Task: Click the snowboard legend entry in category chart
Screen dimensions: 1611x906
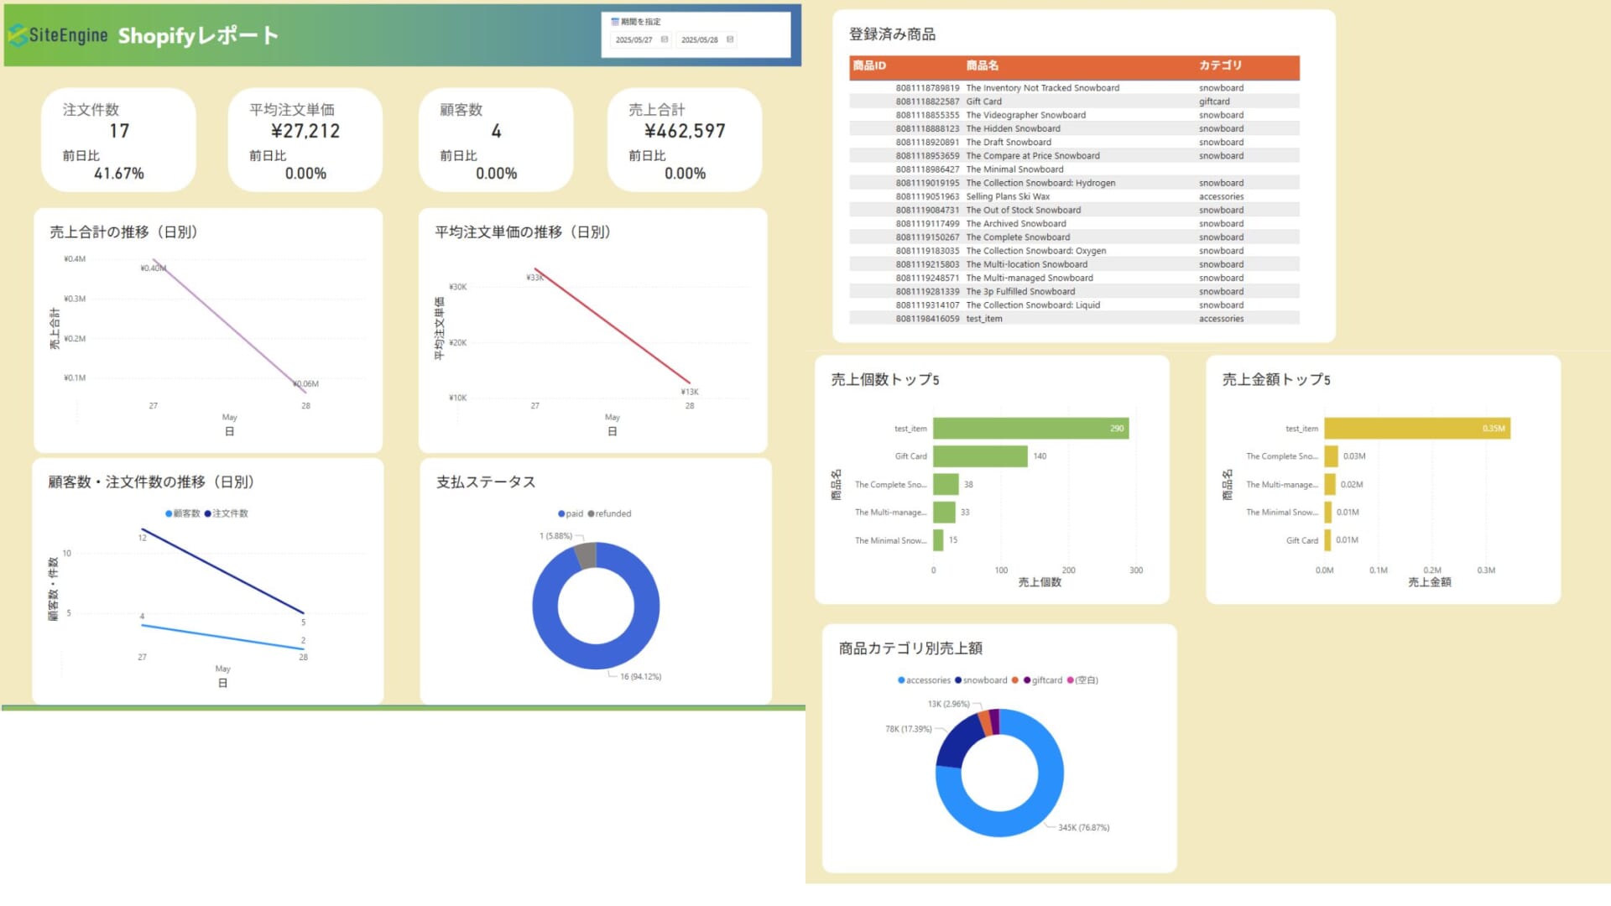Action: 981,680
